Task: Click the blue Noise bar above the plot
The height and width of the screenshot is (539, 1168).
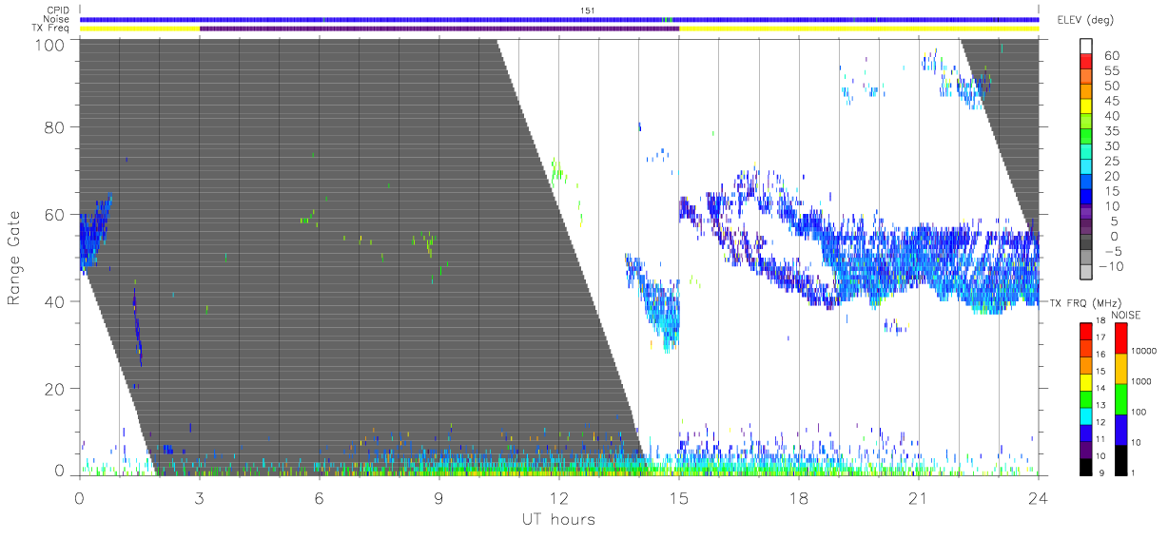Action: coord(559,20)
